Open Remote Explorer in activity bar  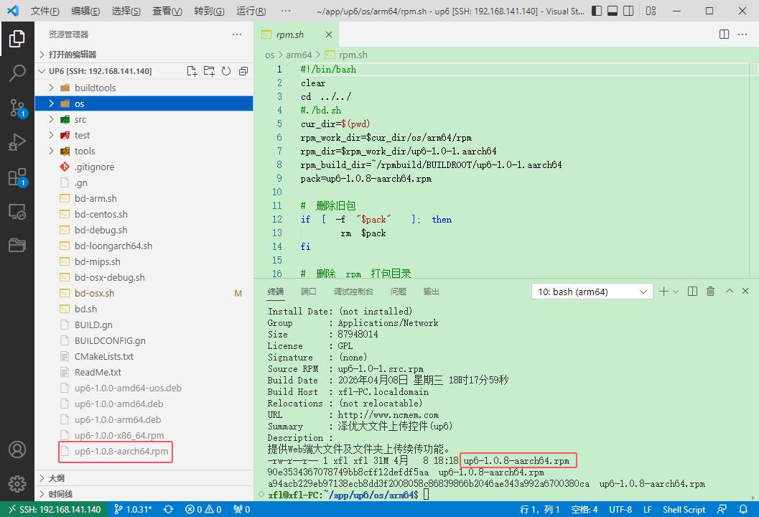click(x=17, y=212)
